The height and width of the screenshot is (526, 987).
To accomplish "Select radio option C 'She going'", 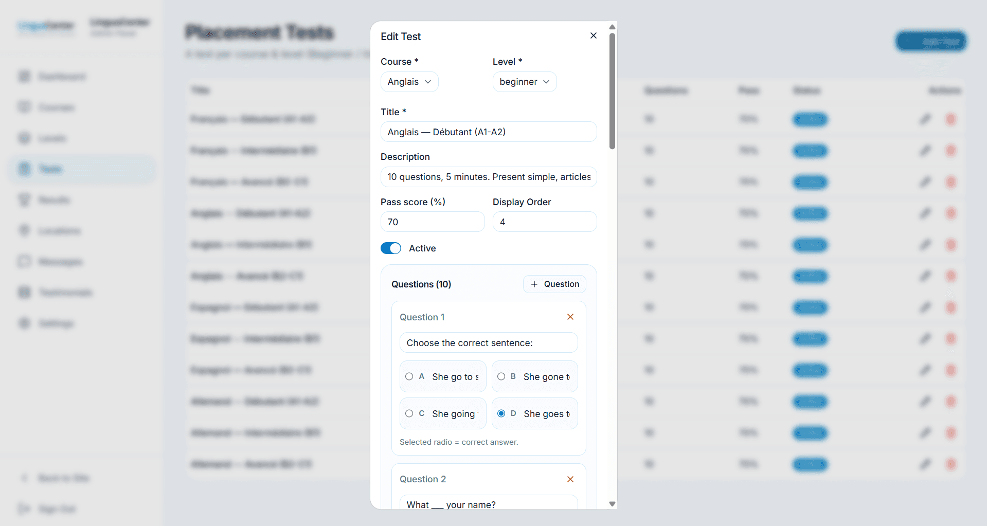I will tap(409, 413).
